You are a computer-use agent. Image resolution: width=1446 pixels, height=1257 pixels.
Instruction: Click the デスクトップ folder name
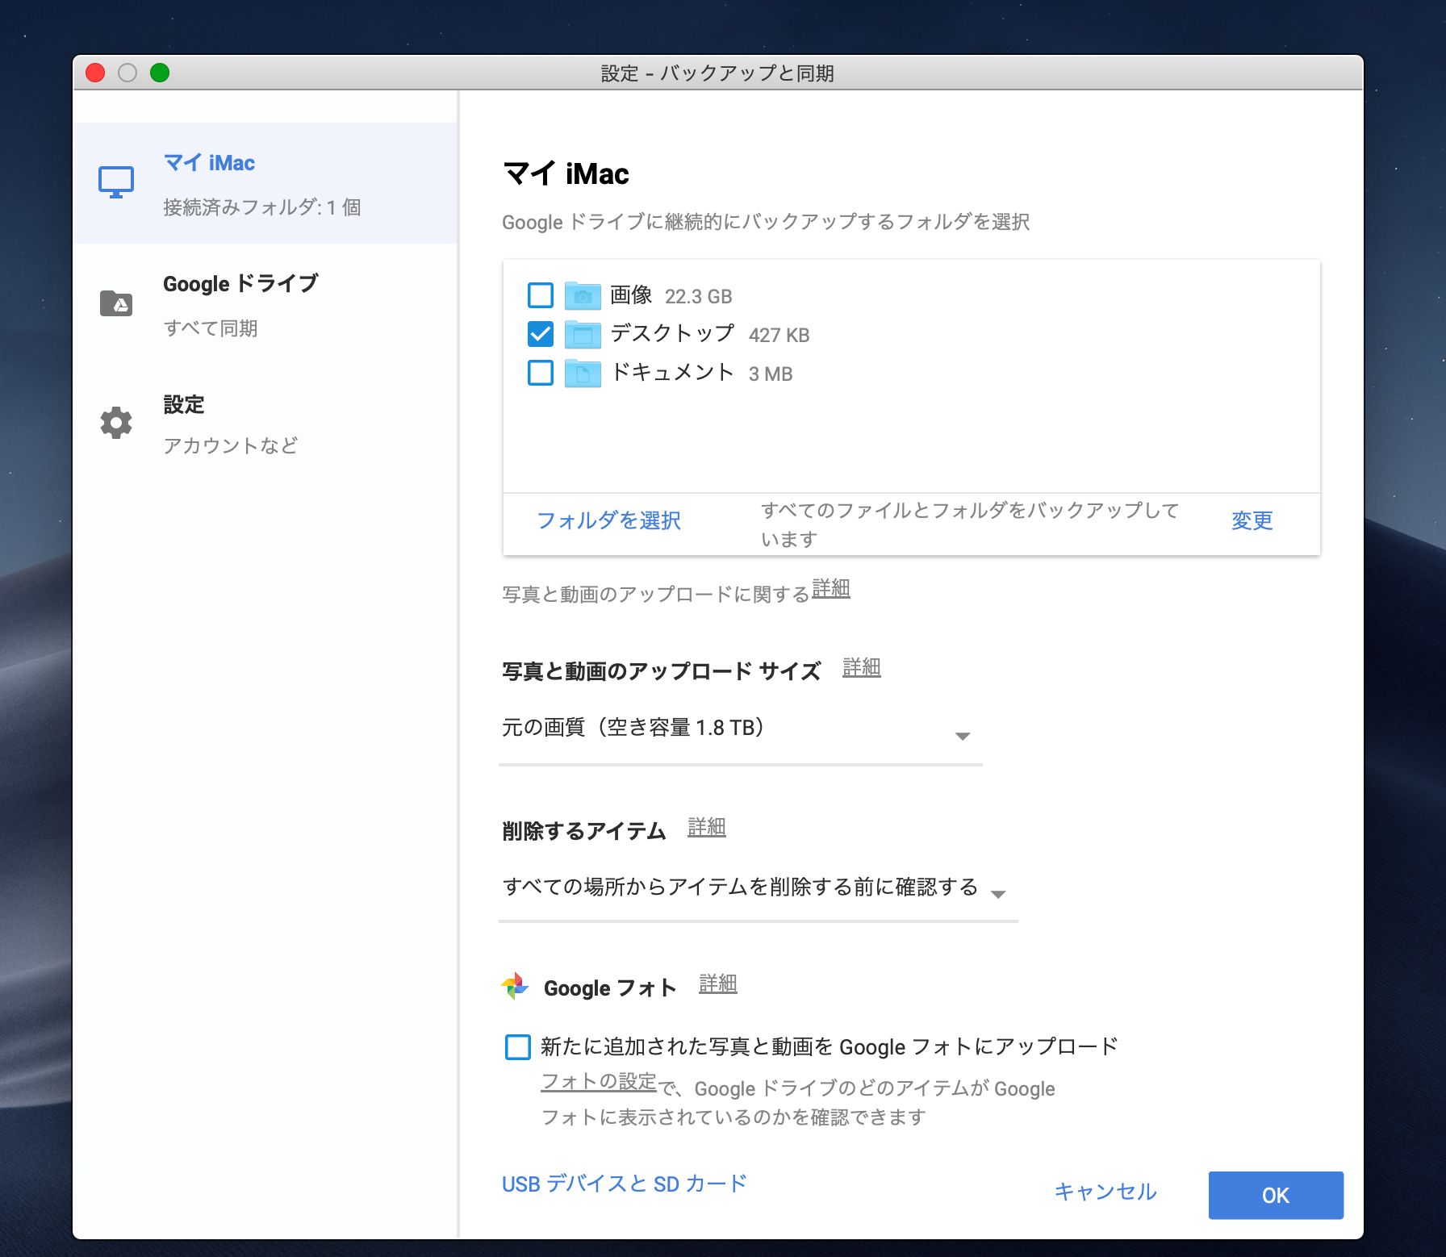(672, 333)
